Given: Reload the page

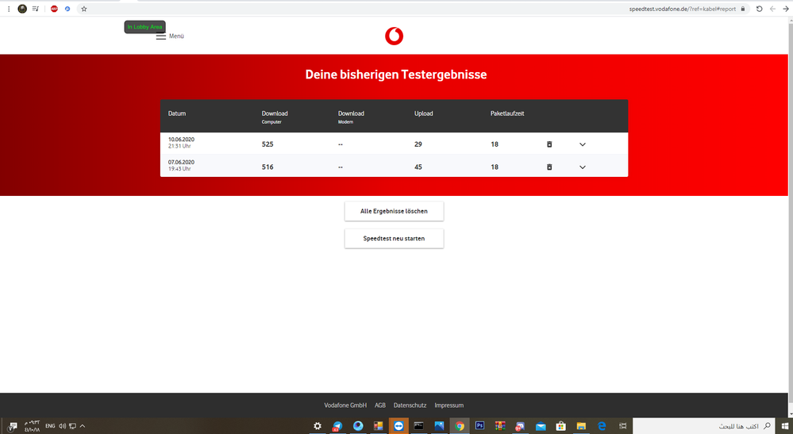Looking at the screenshot, I should (x=759, y=9).
